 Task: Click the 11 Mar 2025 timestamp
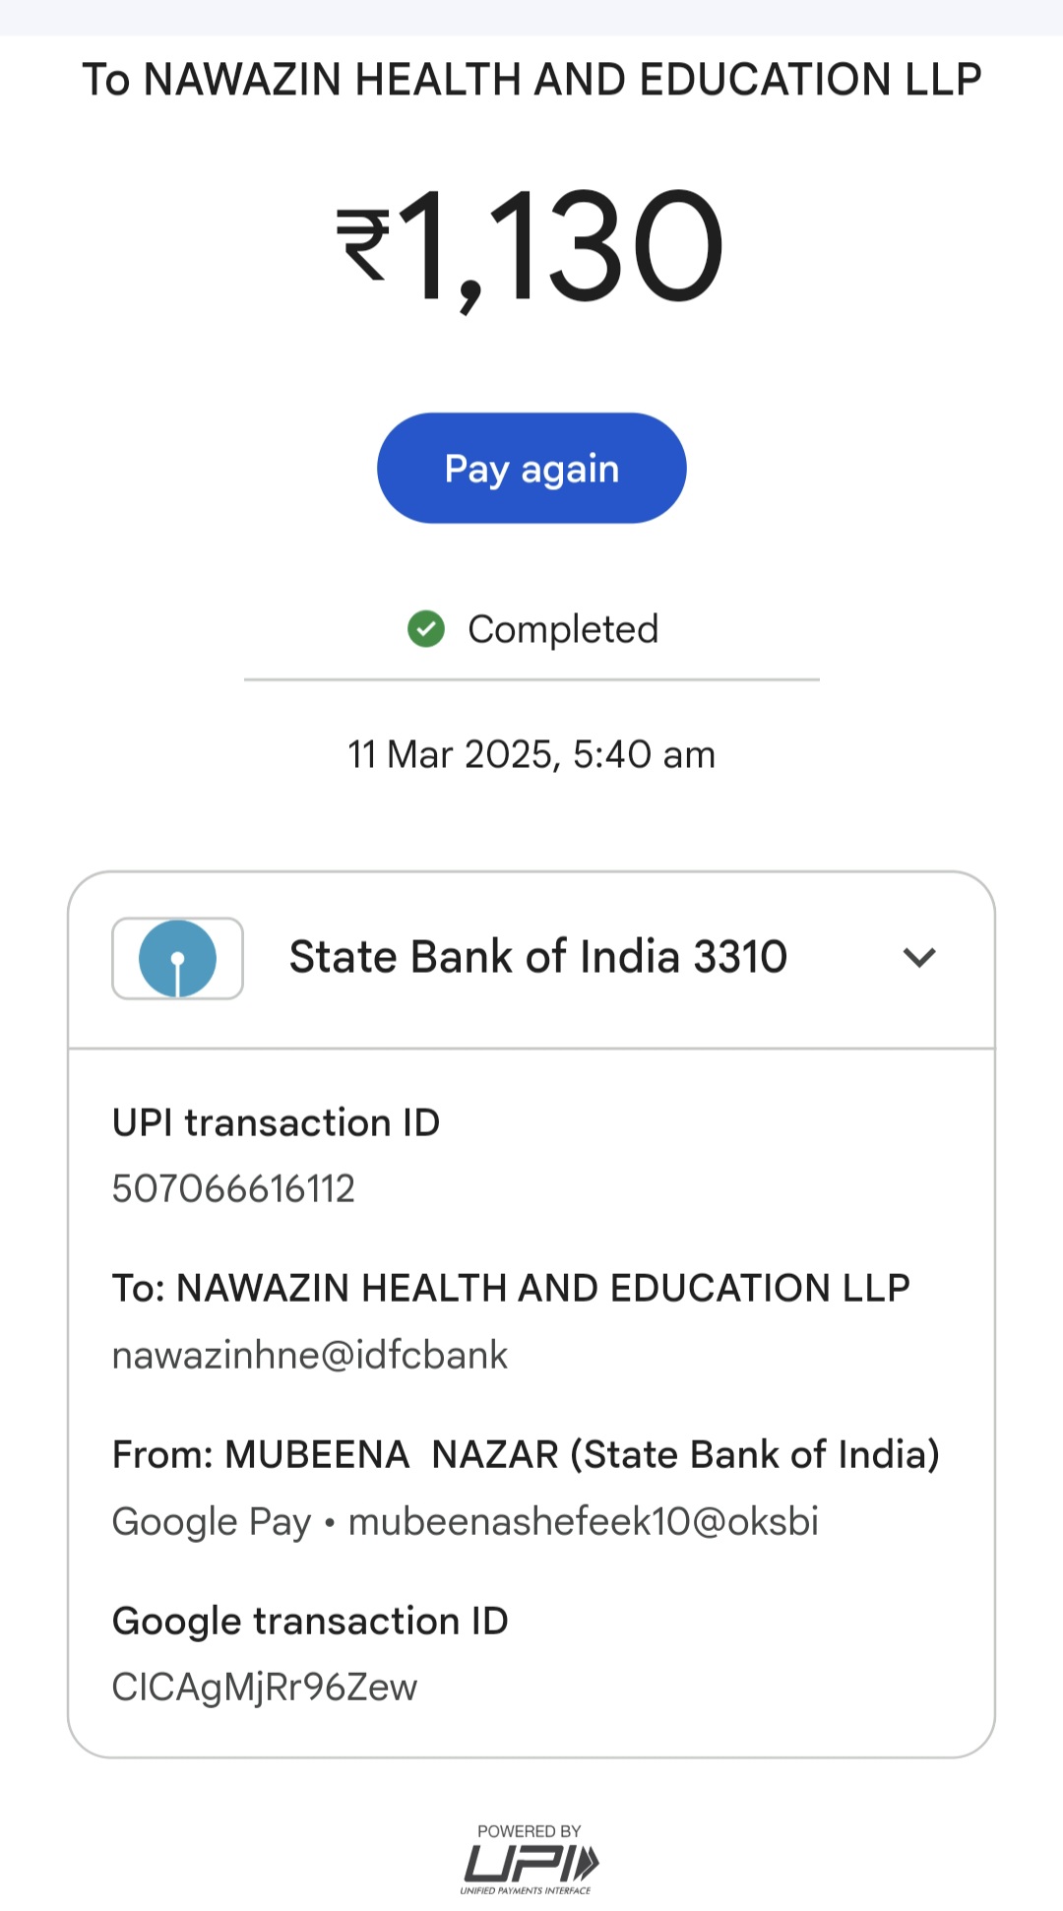click(531, 755)
